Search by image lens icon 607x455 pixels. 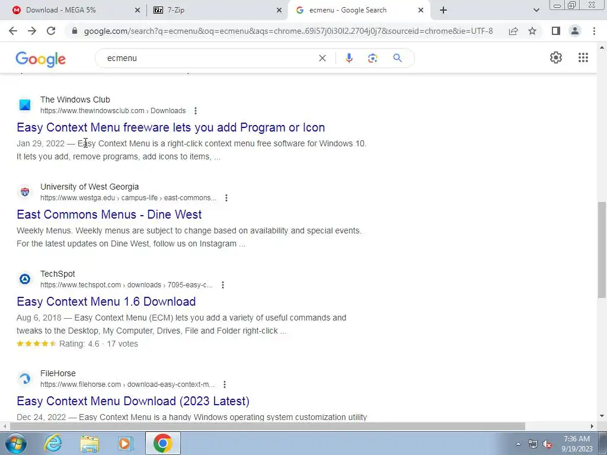(372, 58)
